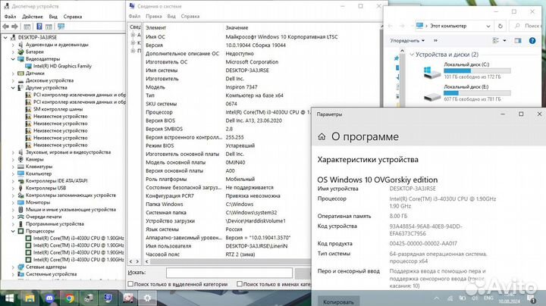Click the scan for hardware changes monitor icon
Screen dimensions: 546x306
[x=61, y=27]
